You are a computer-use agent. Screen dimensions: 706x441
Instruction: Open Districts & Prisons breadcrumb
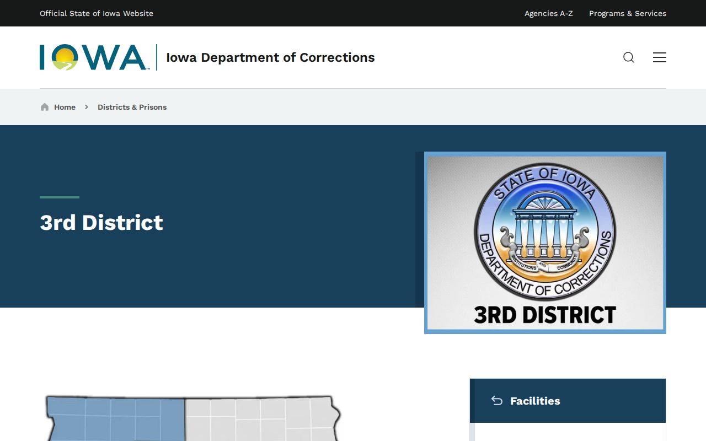132,107
